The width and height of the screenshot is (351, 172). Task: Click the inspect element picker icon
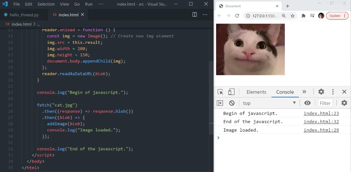point(220,92)
